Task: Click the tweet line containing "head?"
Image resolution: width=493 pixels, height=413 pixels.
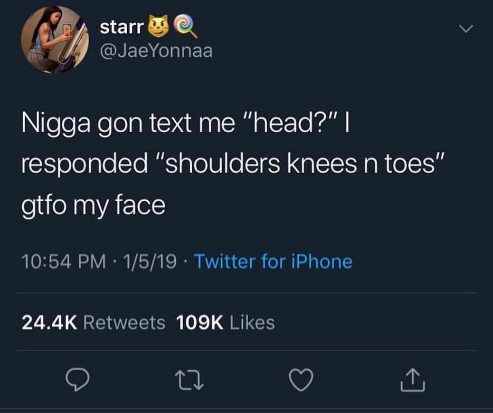Action: [x=186, y=123]
